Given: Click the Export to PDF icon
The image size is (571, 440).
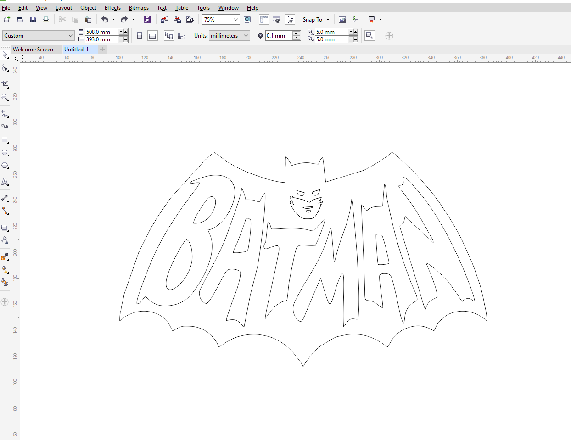Looking at the screenshot, I should pyautogui.click(x=190, y=19).
